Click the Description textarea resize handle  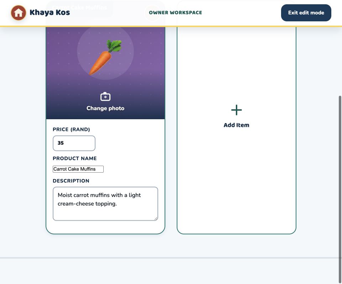(156, 219)
